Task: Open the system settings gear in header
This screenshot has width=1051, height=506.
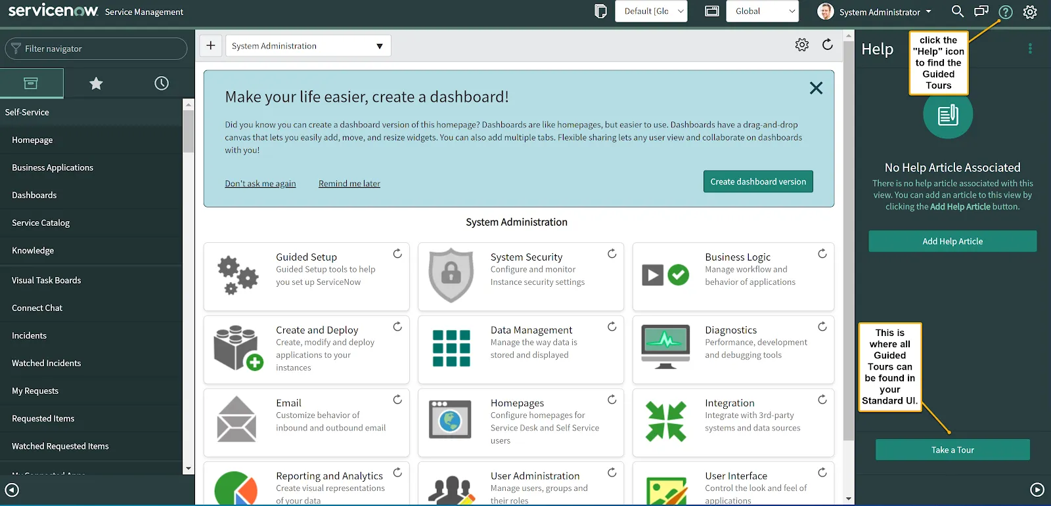Action: [x=1030, y=12]
